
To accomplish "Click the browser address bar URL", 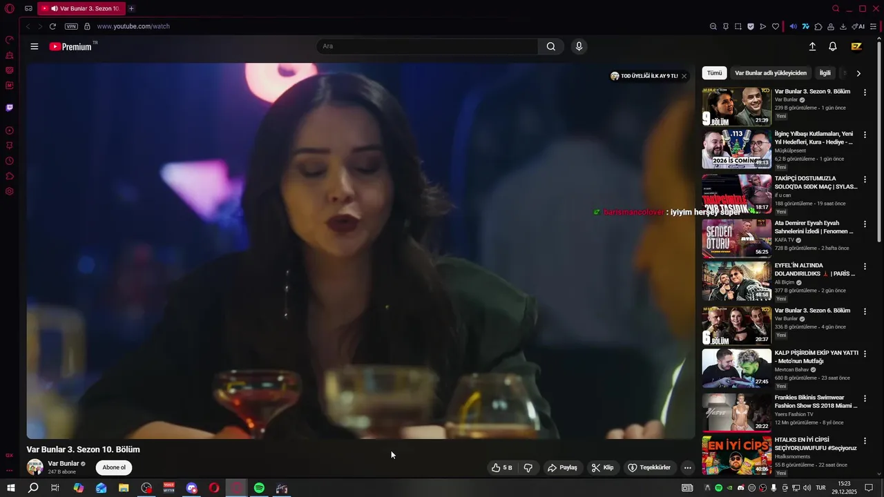I will tap(133, 26).
